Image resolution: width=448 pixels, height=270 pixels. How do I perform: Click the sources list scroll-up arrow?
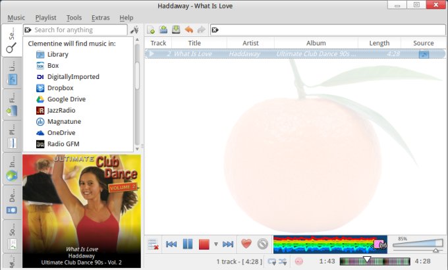(137, 40)
